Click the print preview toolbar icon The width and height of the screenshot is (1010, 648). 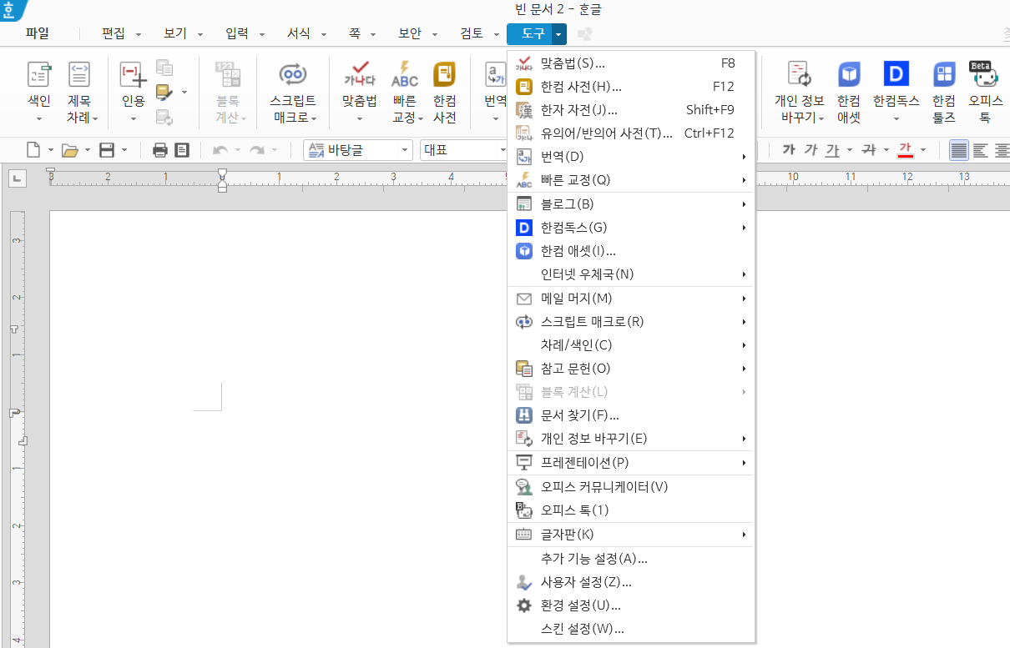tap(181, 150)
